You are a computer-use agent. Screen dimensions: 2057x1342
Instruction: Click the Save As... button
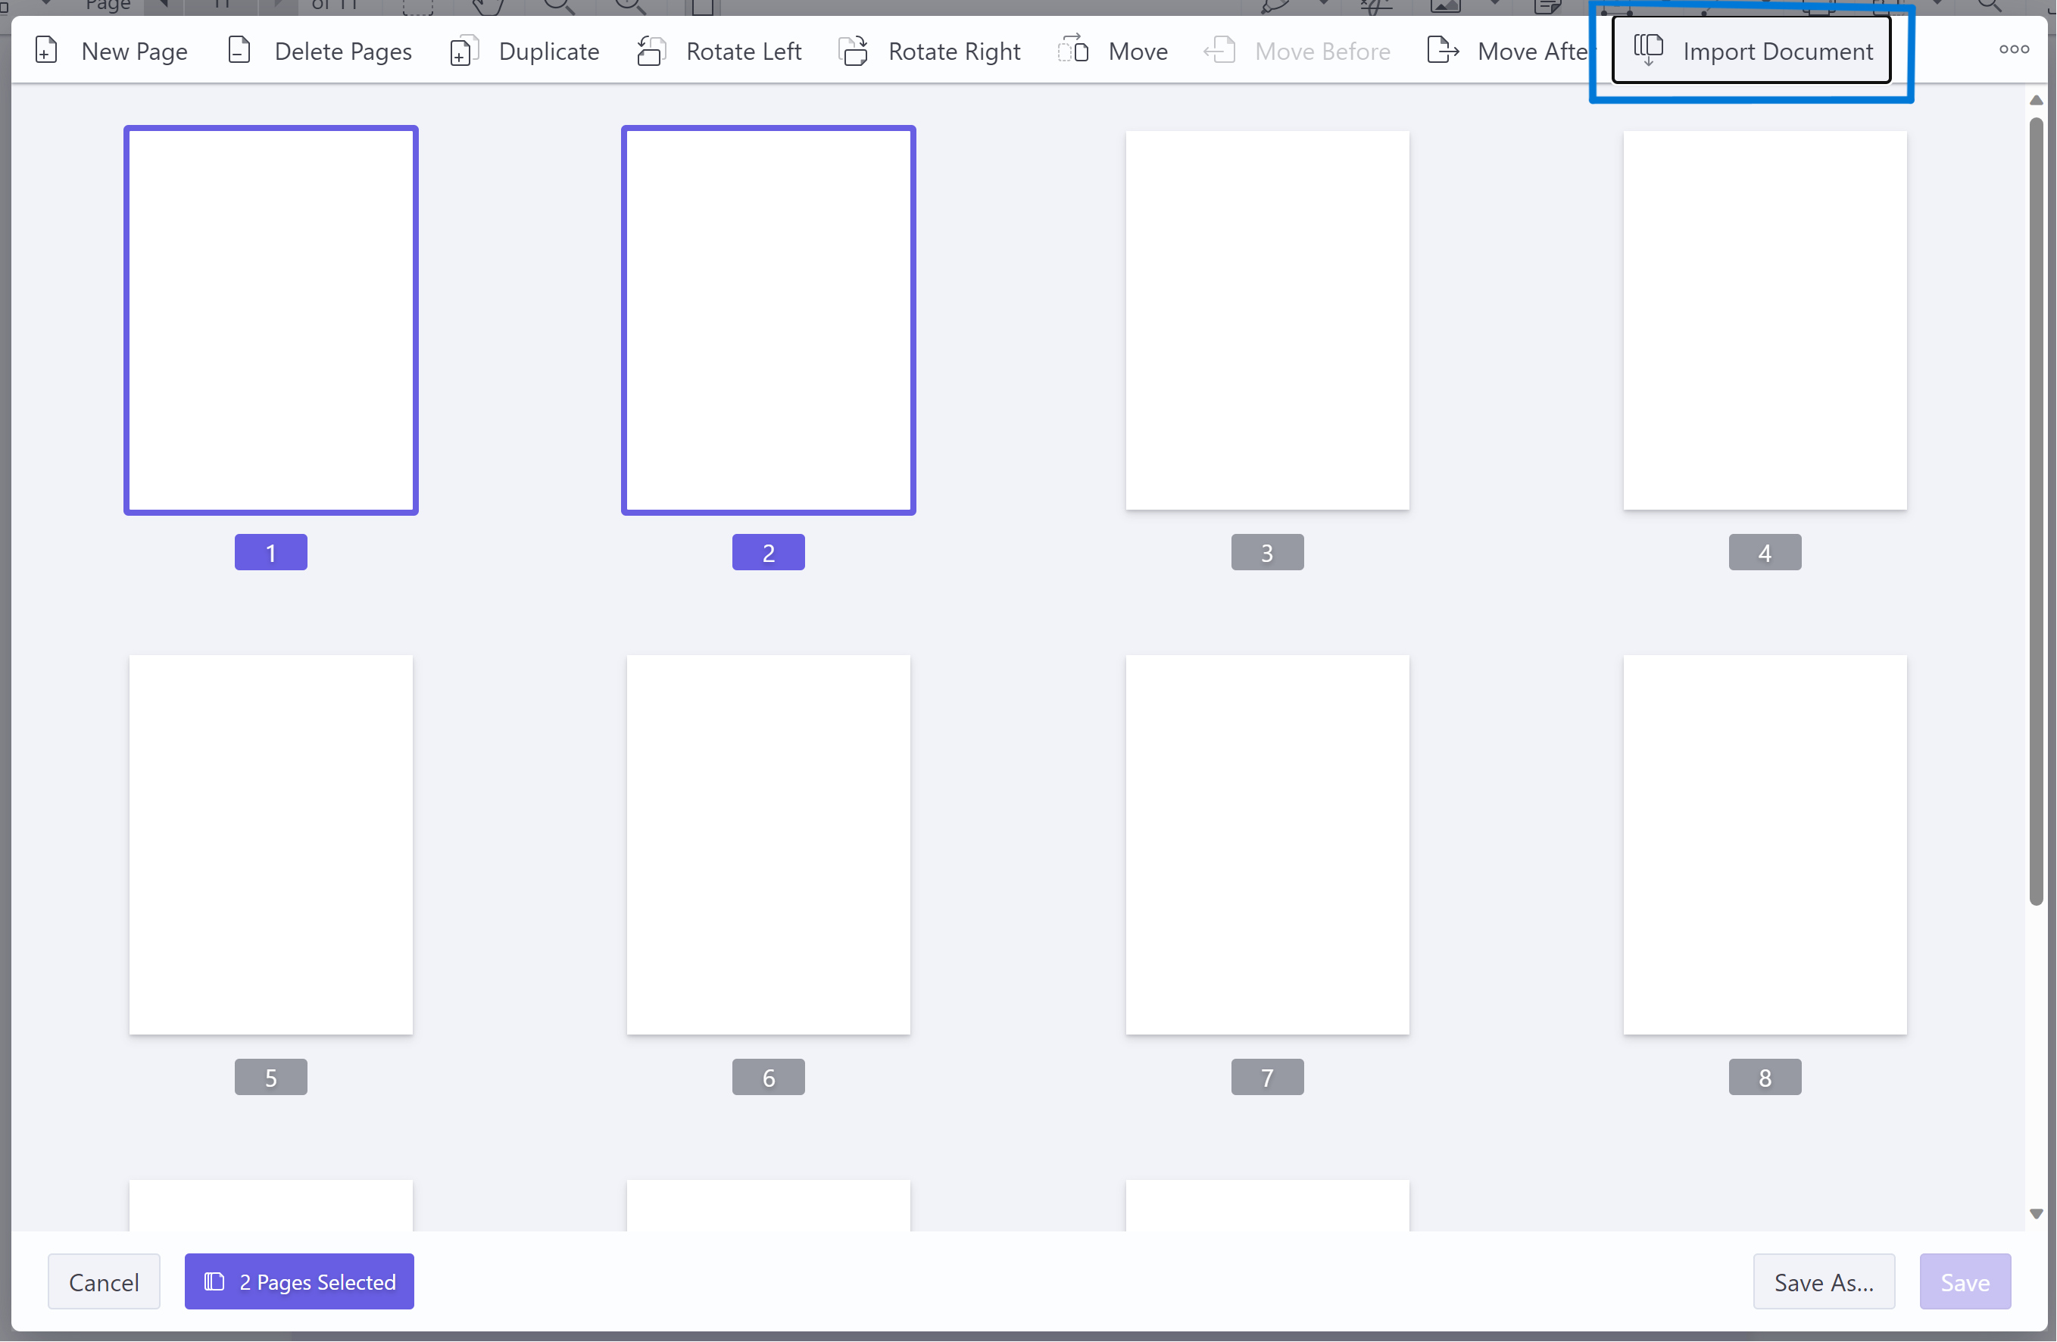(x=1824, y=1281)
